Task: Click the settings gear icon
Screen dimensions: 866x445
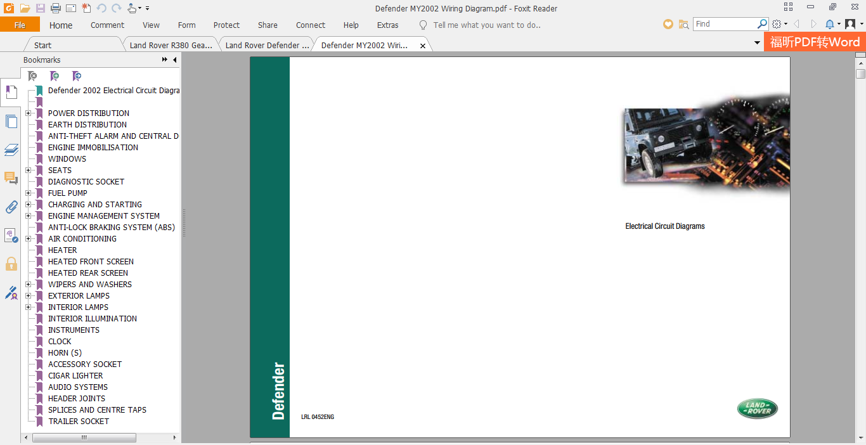Action: [x=777, y=24]
